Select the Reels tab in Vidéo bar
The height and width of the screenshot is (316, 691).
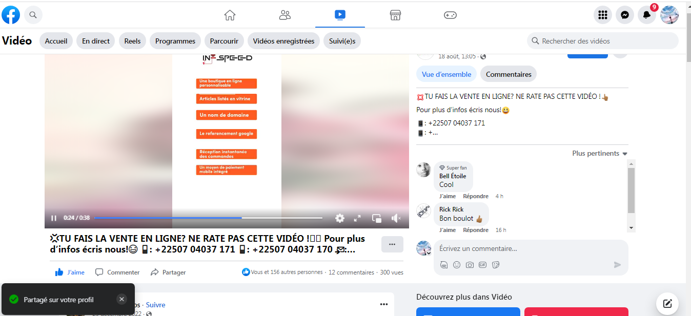132,41
